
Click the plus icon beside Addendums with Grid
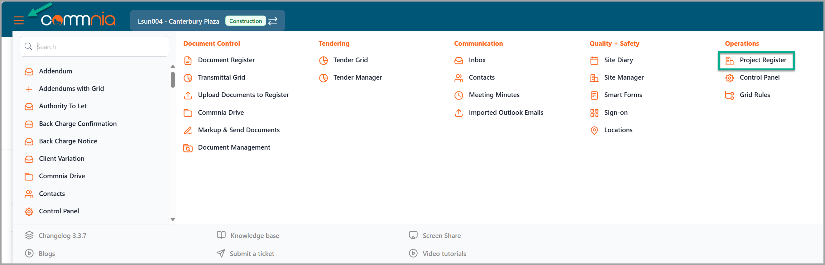(x=29, y=89)
